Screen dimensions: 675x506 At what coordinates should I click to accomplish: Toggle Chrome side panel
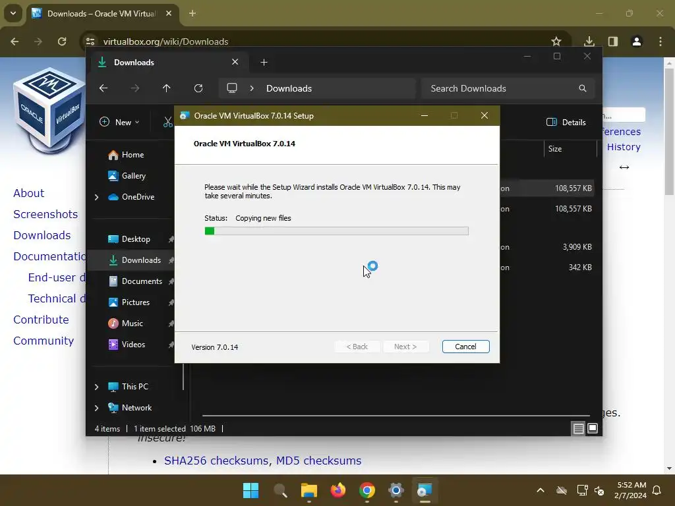613,42
